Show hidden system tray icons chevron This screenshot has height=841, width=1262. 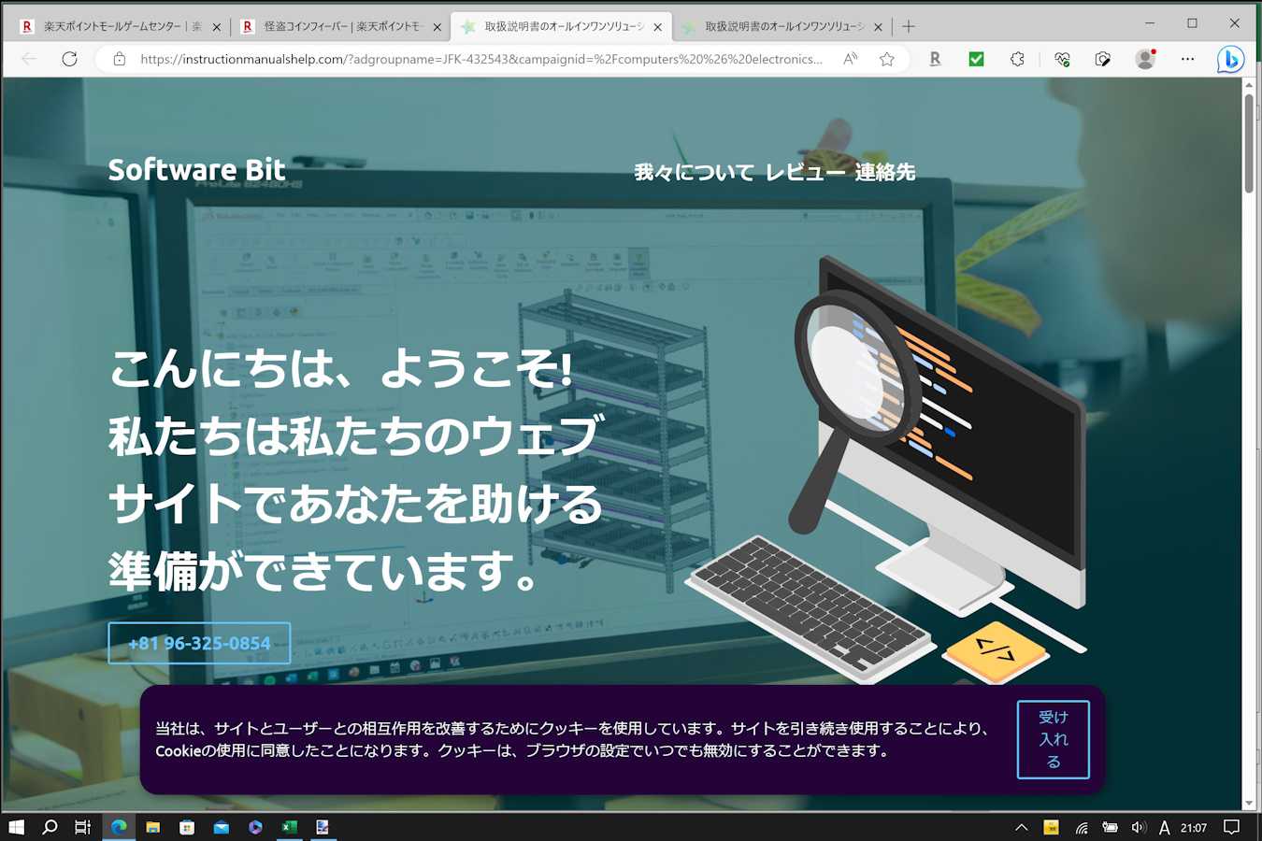pos(1021,827)
